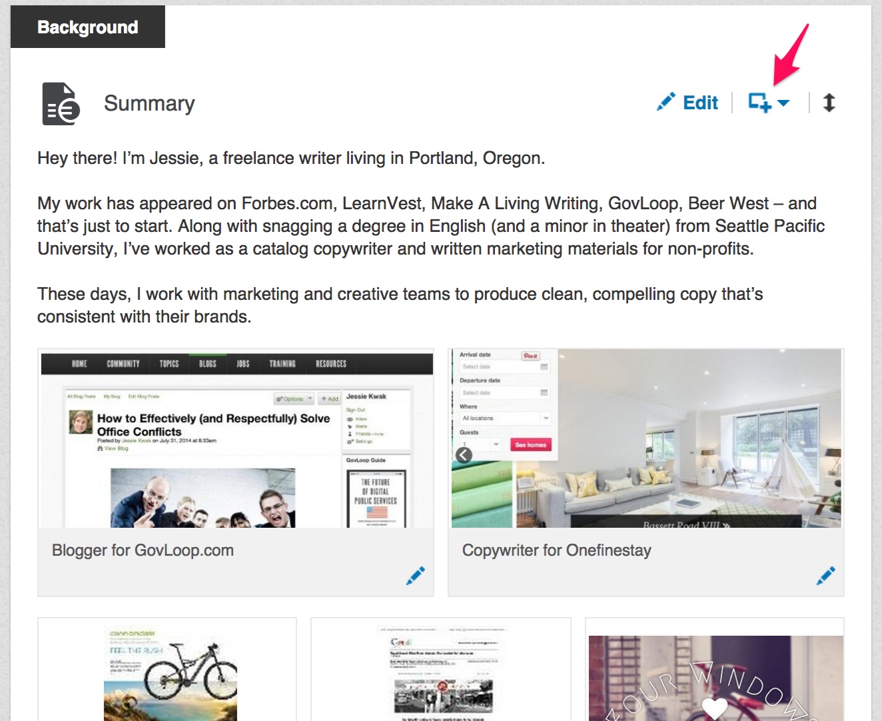This screenshot has width=882, height=721.
Task: Click the Summary document icon
Action: point(61,104)
